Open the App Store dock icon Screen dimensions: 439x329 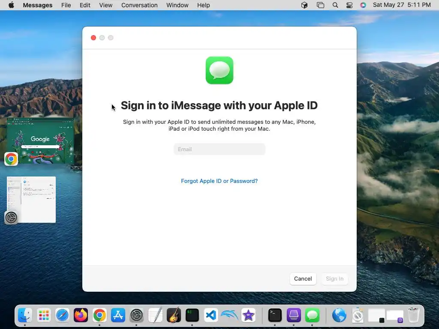pyautogui.click(x=118, y=315)
